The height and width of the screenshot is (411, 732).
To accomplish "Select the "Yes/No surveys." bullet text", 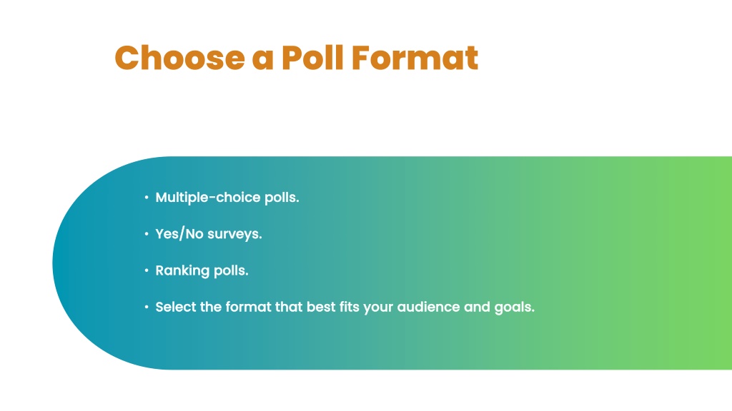I will click(209, 234).
